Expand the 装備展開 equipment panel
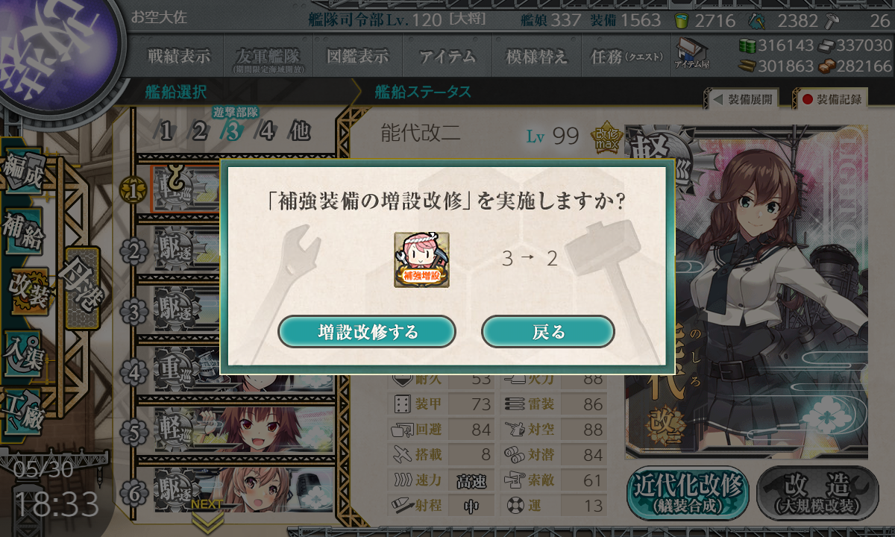Viewport: 895px width, 537px height. tap(741, 99)
